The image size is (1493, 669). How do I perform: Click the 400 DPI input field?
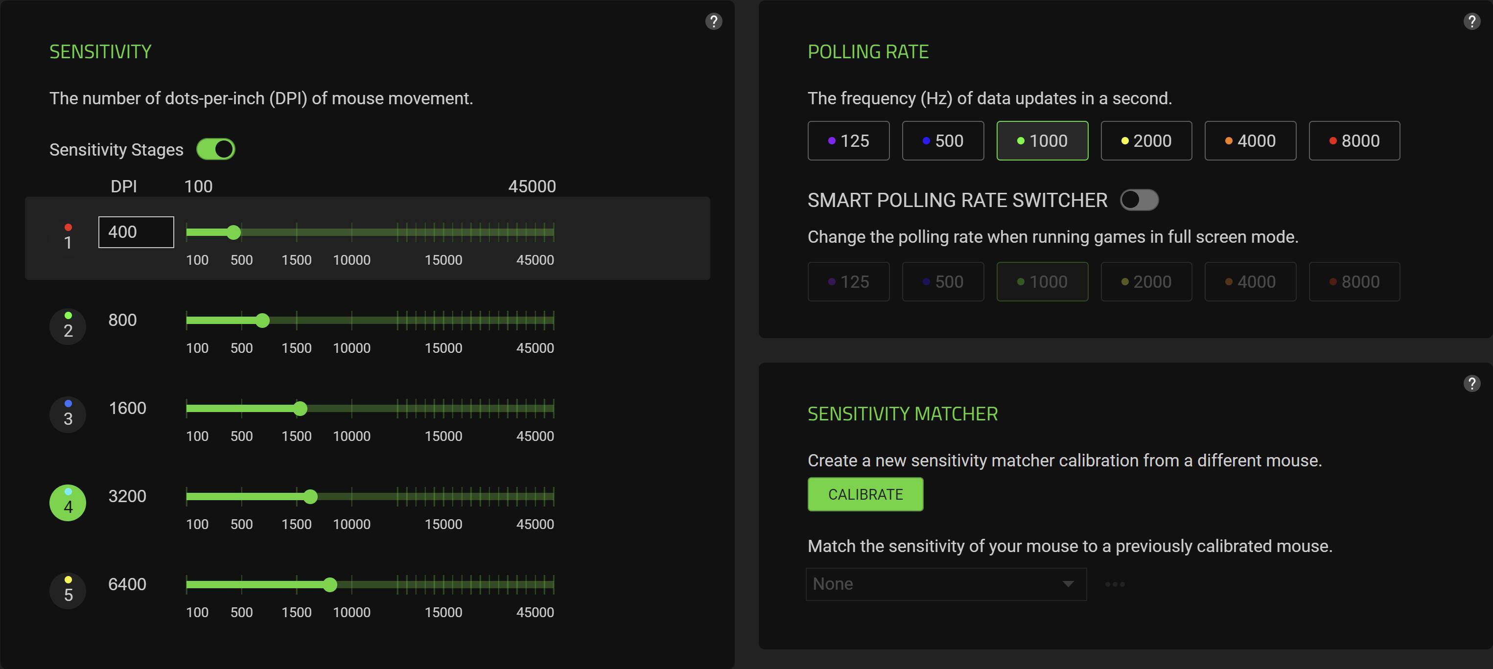[136, 232]
